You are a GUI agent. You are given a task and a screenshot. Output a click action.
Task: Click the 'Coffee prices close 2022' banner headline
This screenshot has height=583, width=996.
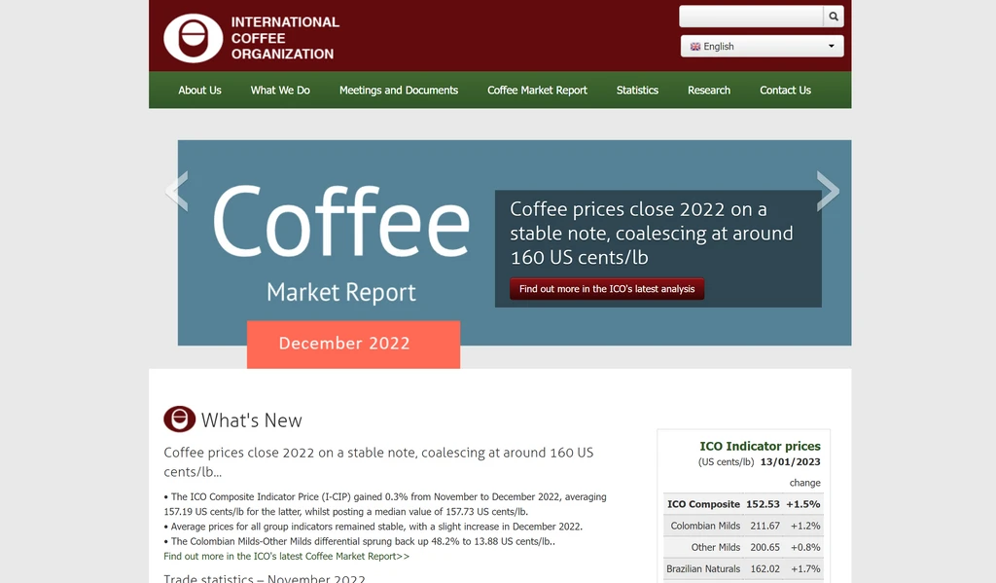coord(651,234)
